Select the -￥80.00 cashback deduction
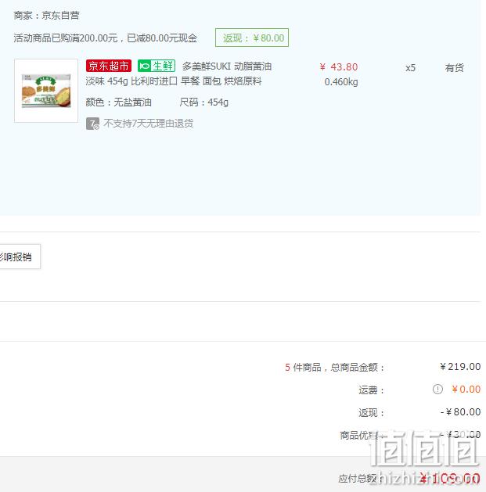486x492 pixels. tap(460, 412)
